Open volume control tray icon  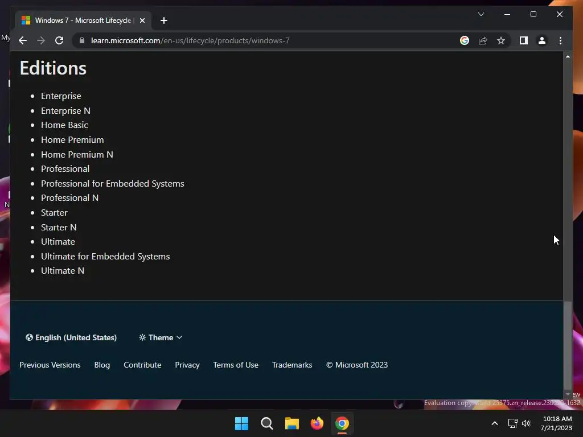[x=525, y=423]
